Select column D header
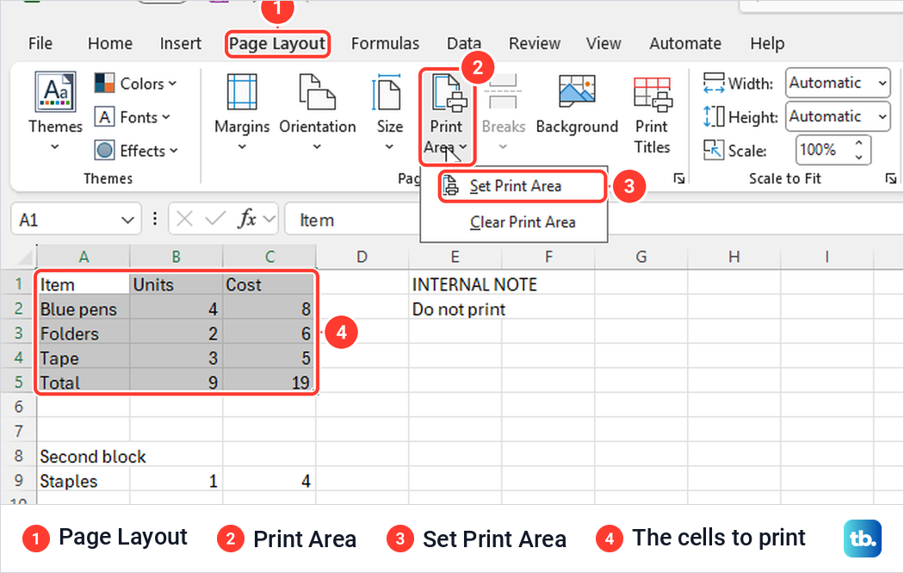The width and height of the screenshot is (904, 573). pos(362,257)
